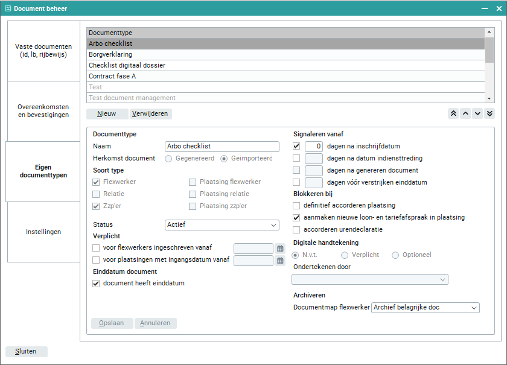Open calendar for plaatsingen ingangsdatum vanaf
The height and width of the screenshot is (365, 507).
[x=280, y=261]
